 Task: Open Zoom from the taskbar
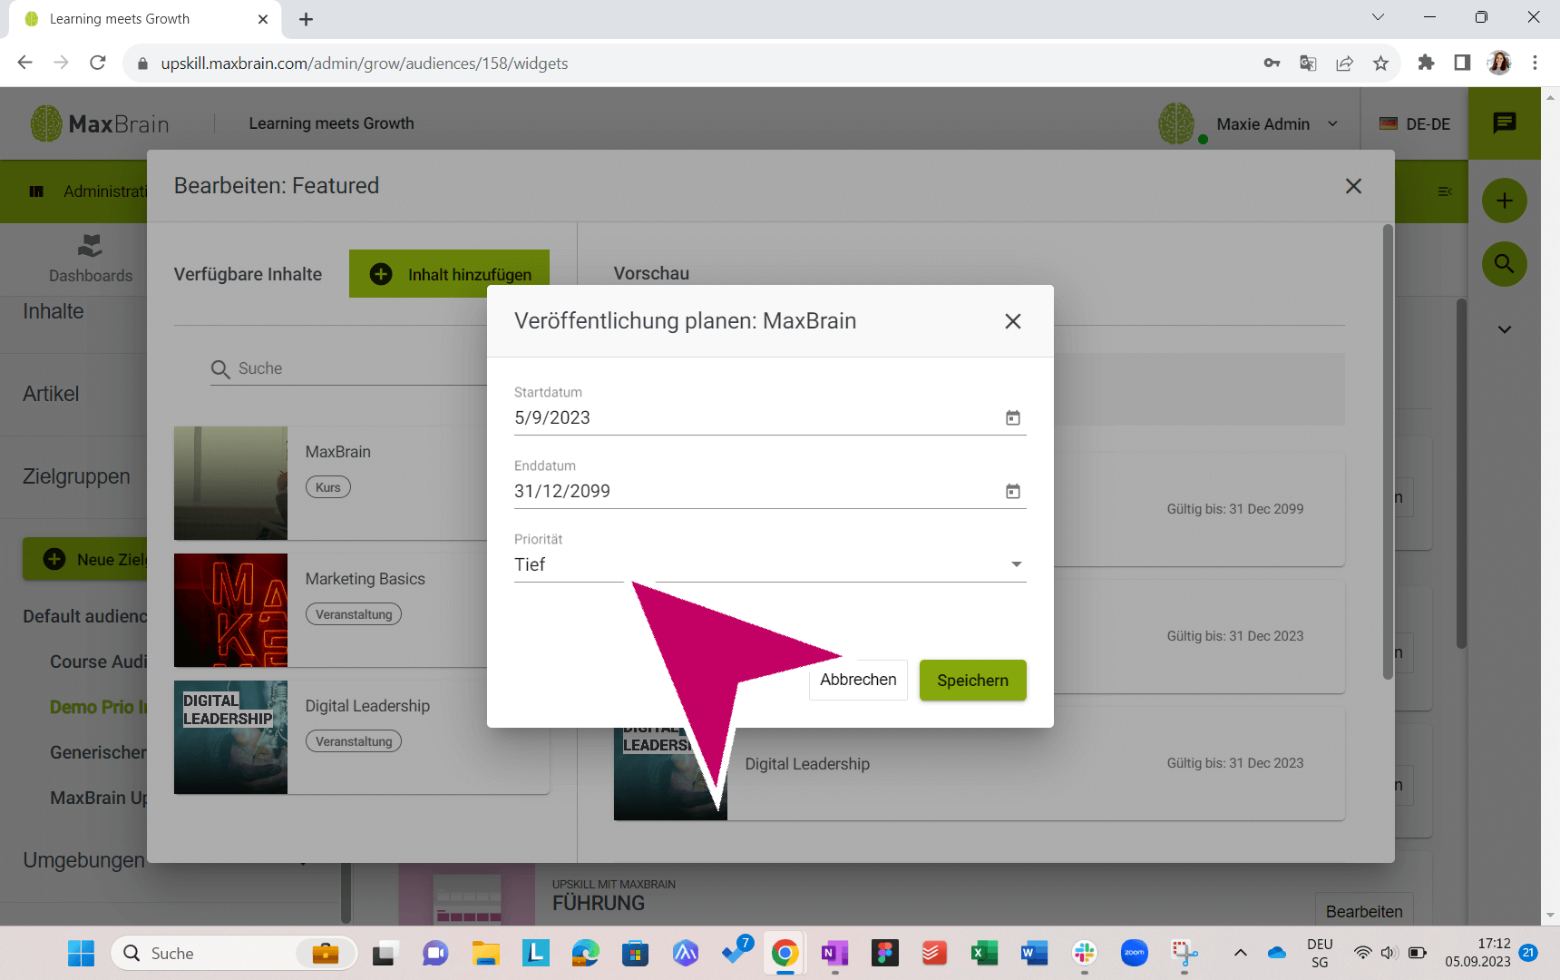click(x=1134, y=953)
